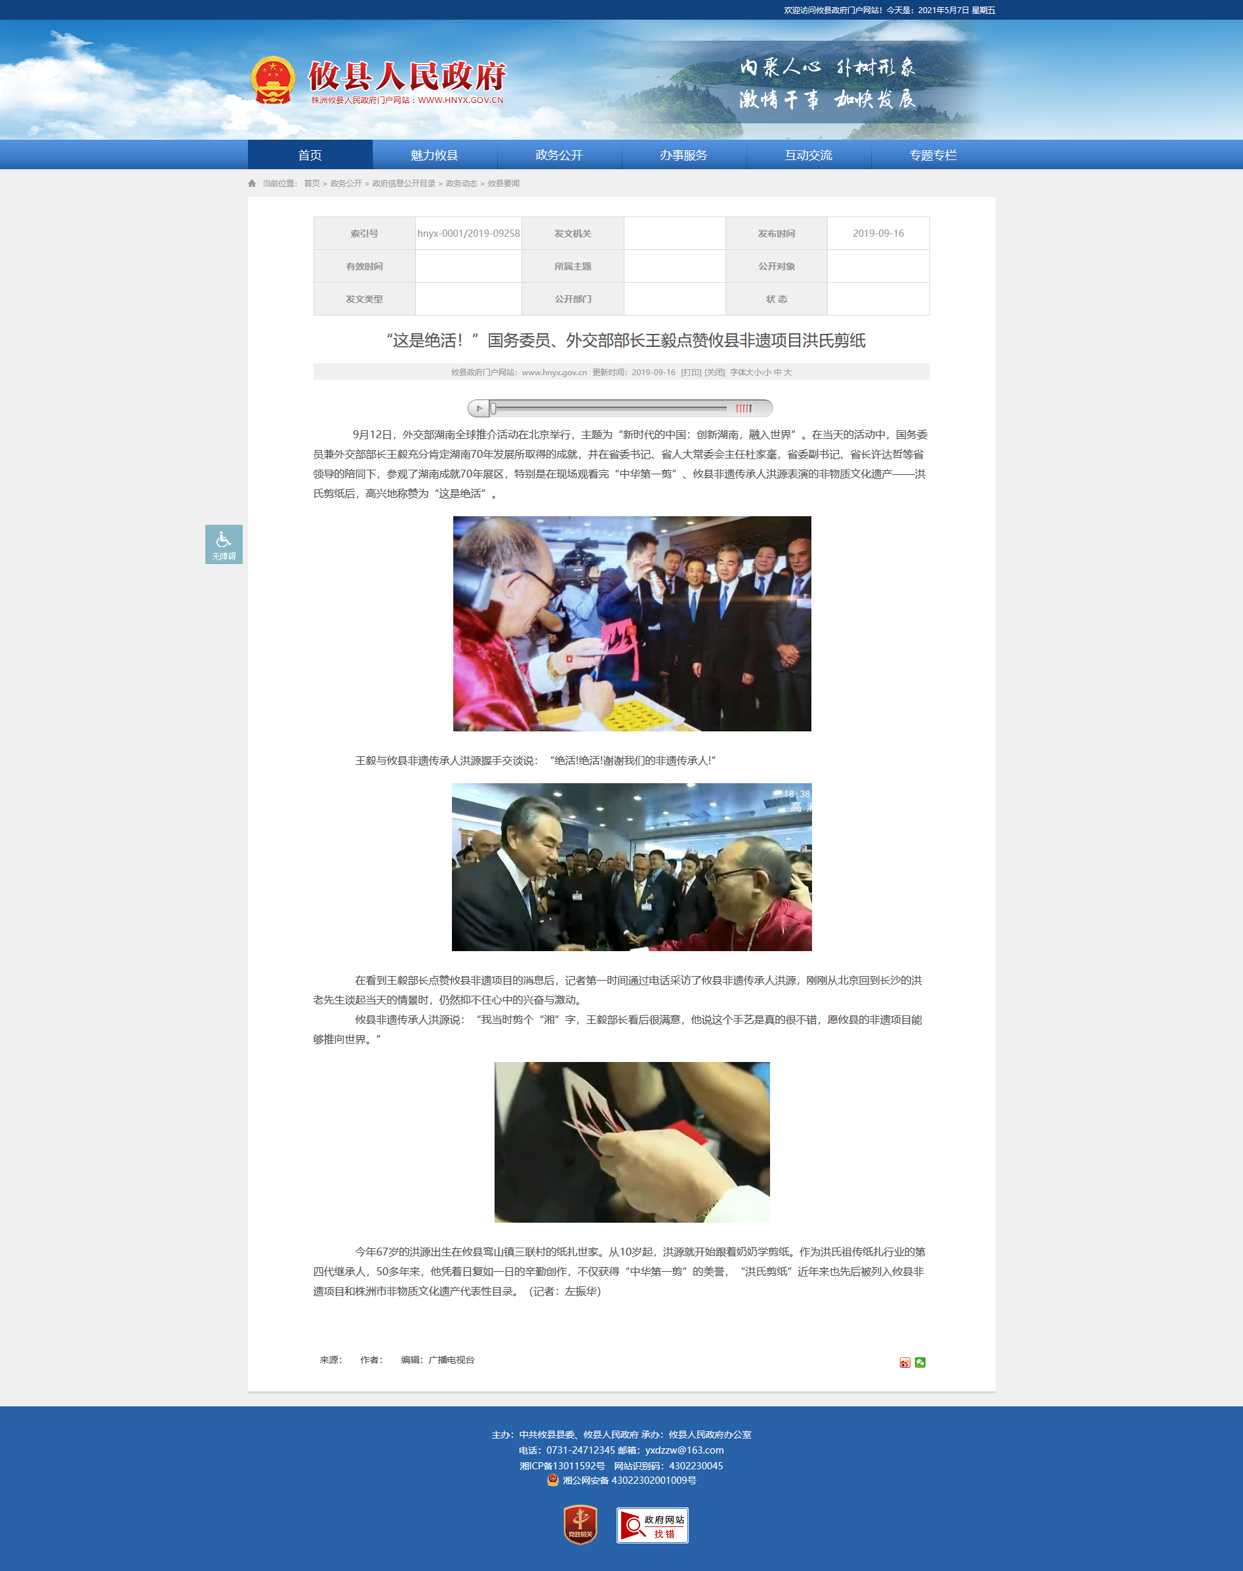Open the 办事服务 menu tab
This screenshot has height=1571, width=1243.
pyautogui.click(x=683, y=155)
